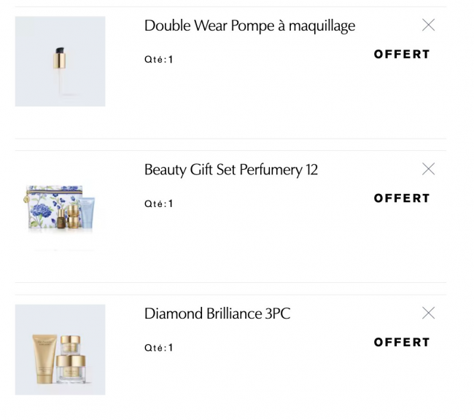This screenshot has height=420, width=474.
Task: Remove Beauty Gift Set Perfumery 12 item
Action: (x=428, y=169)
